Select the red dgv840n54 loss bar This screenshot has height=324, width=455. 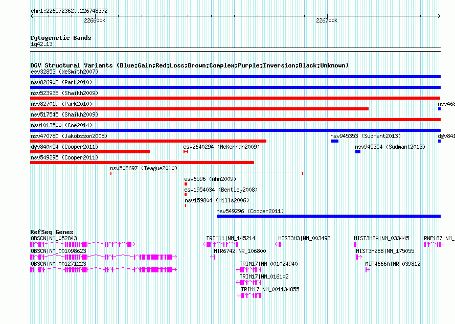tap(90, 152)
